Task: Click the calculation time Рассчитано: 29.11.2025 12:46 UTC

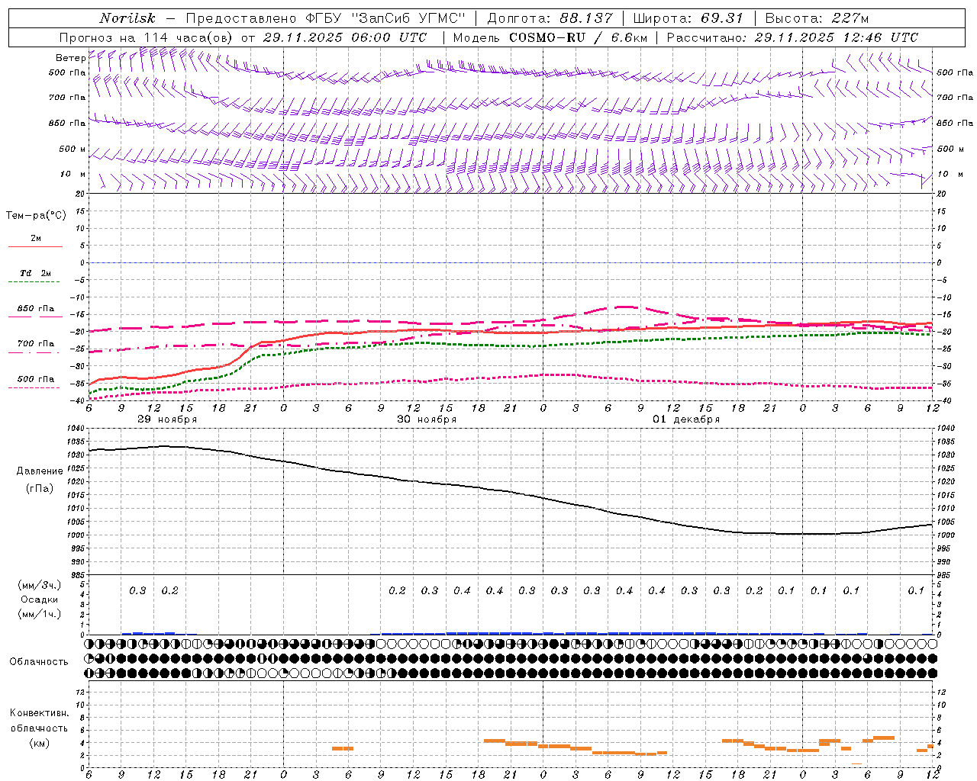Action: coord(792,37)
